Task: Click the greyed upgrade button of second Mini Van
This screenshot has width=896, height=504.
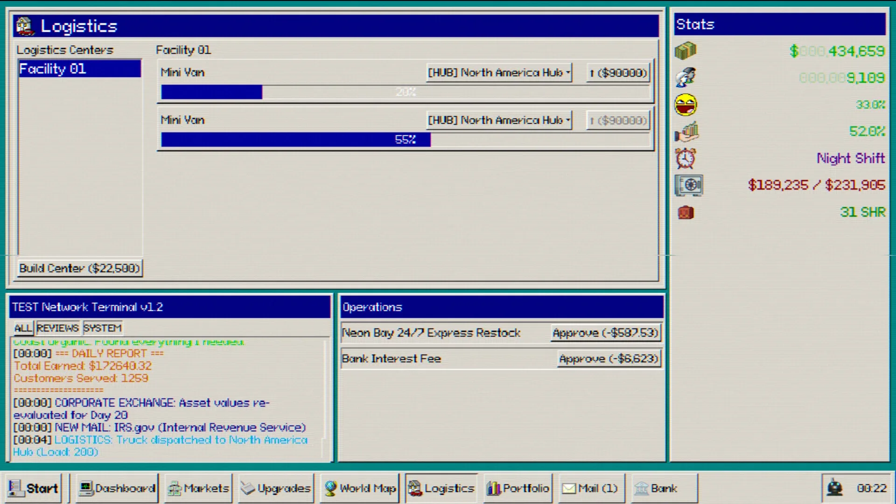Action: (618, 120)
